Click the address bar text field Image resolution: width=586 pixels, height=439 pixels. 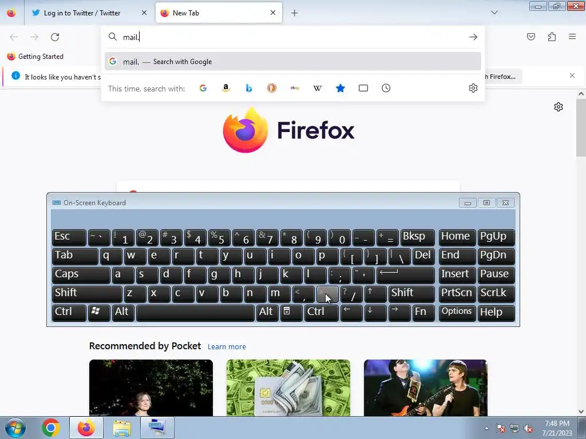(x=294, y=37)
